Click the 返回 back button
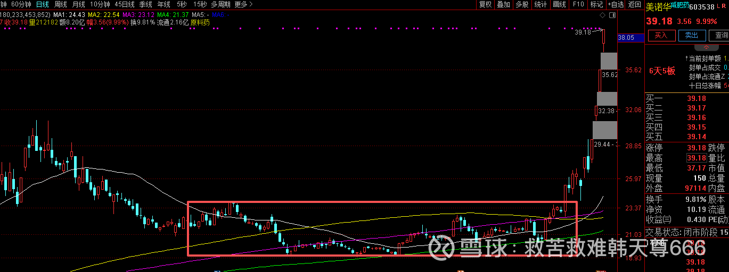This screenshot has width=729, height=272. click(635, 4)
